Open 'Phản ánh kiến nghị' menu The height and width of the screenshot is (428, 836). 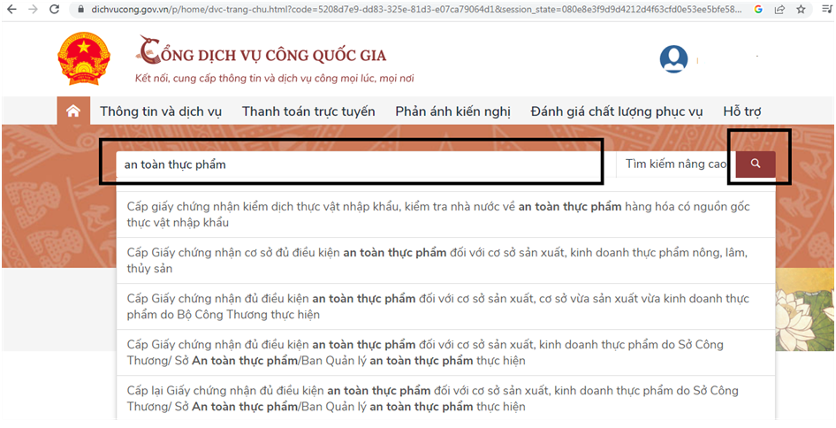click(x=452, y=112)
